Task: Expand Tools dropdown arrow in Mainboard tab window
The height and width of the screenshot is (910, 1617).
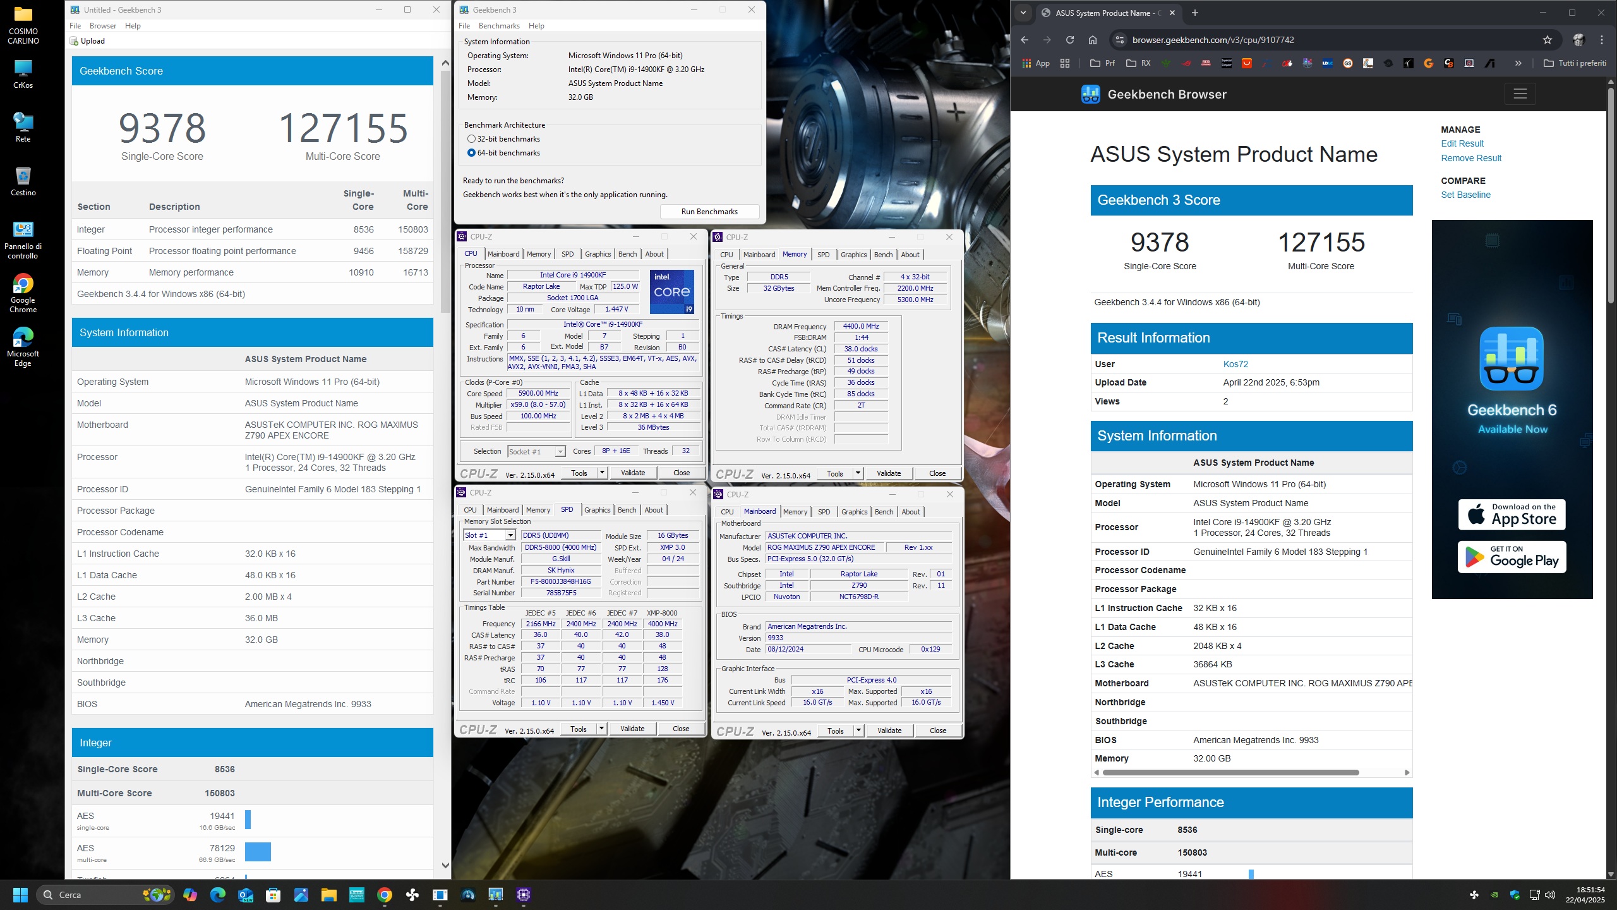Action: [x=858, y=731]
